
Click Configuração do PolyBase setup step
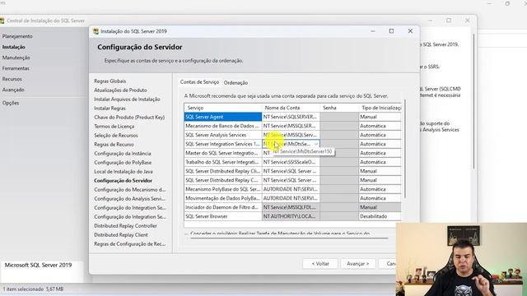click(x=123, y=163)
